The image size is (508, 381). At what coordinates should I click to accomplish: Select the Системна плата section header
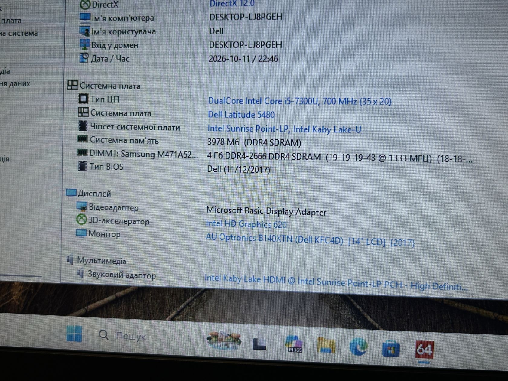[103, 86]
